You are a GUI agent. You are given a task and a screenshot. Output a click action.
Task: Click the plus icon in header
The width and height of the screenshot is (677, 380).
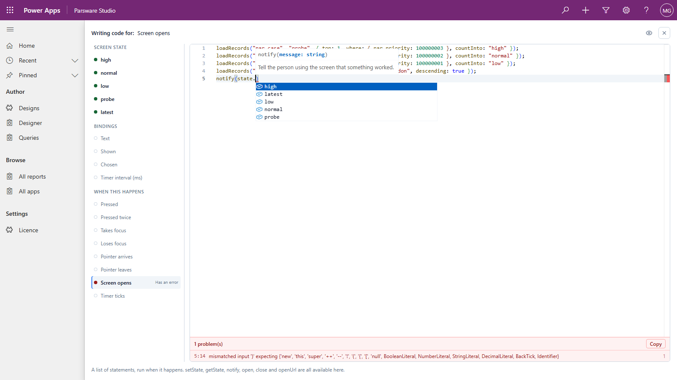point(586,10)
